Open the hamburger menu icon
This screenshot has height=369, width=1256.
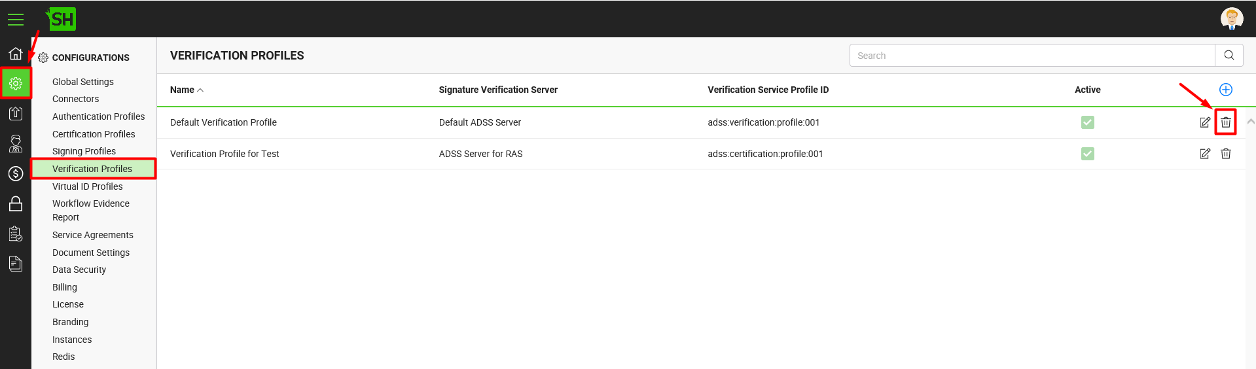pos(16,20)
